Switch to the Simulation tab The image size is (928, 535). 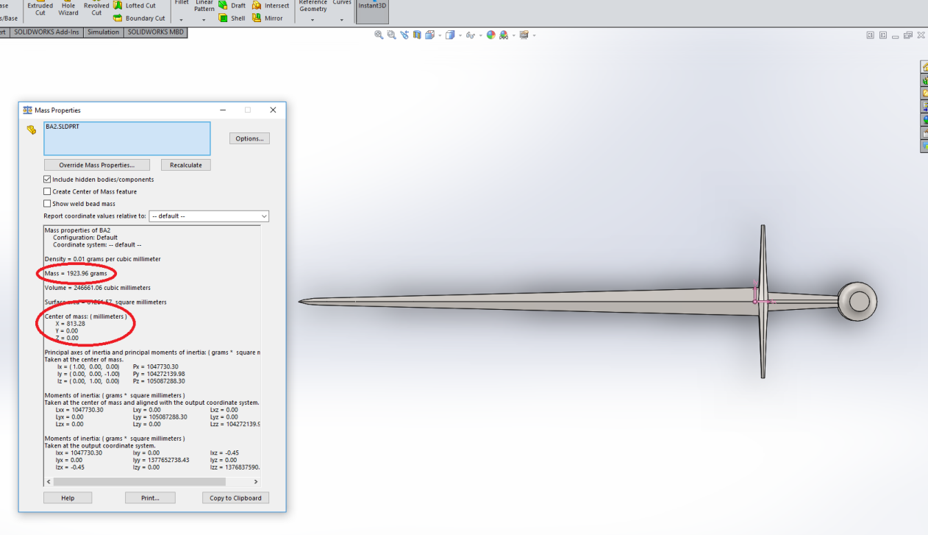(103, 32)
